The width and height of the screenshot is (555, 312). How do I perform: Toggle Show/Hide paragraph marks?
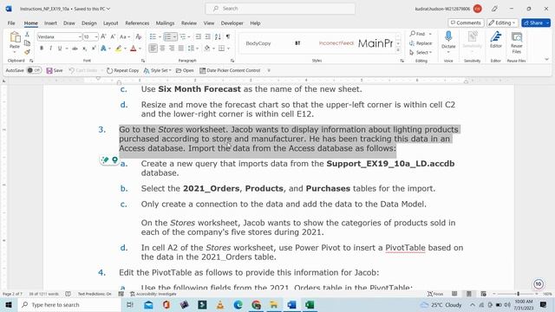(228, 36)
